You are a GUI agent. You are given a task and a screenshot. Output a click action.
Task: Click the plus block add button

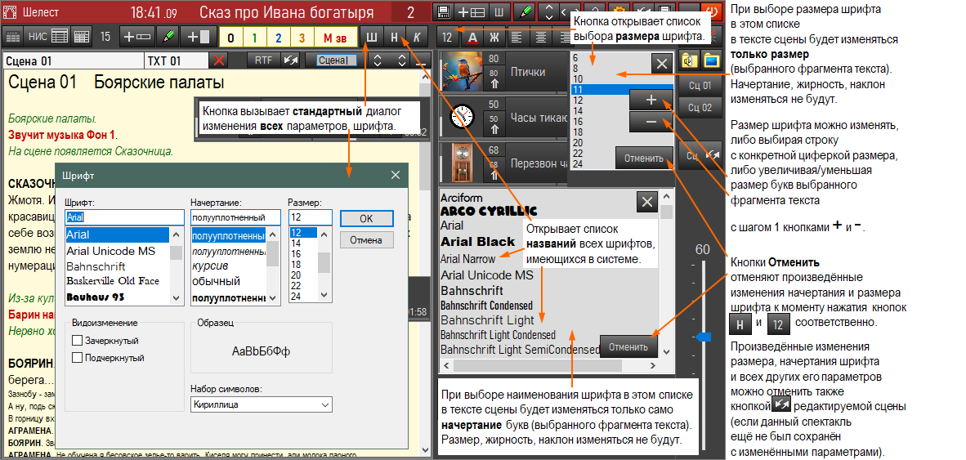point(198,37)
